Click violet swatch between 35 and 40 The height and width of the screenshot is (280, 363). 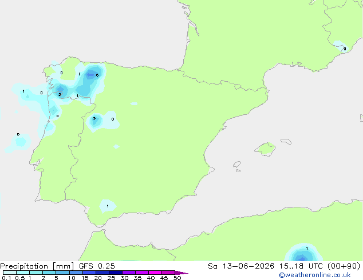pyautogui.click(x=142, y=273)
